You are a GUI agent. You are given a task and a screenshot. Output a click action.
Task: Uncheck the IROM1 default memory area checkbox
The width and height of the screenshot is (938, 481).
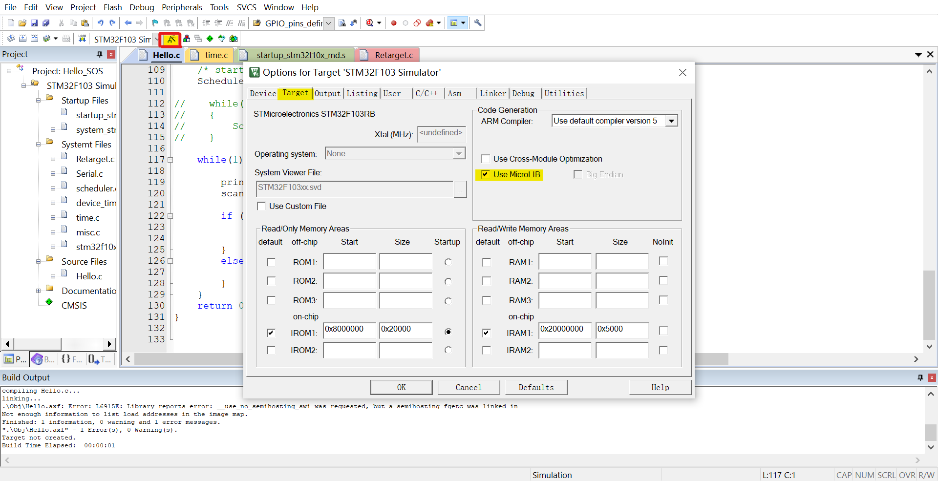tap(271, 333)
